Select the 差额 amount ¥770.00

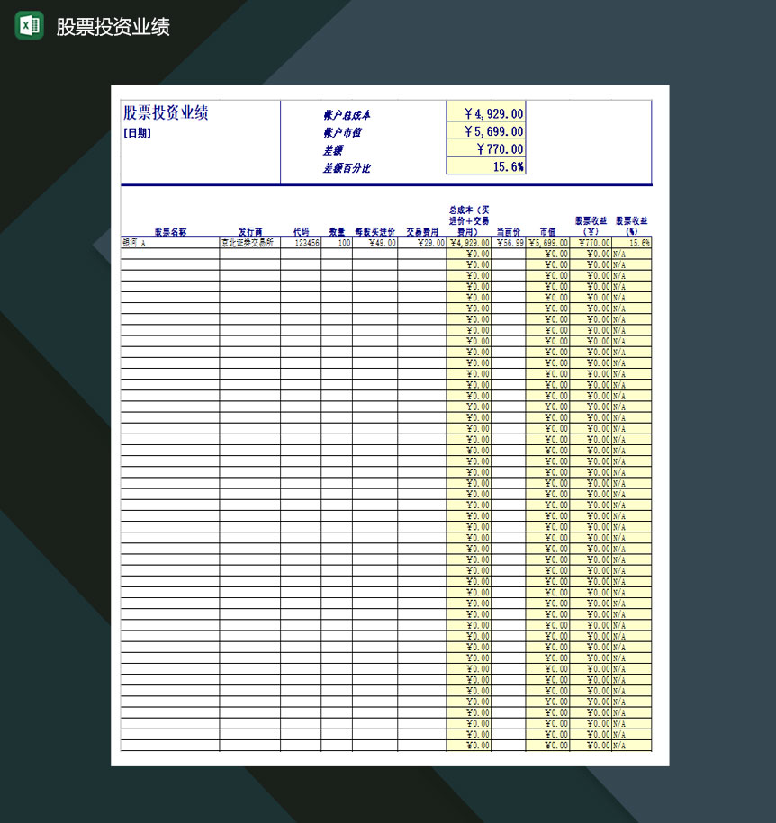pos(488,149)
